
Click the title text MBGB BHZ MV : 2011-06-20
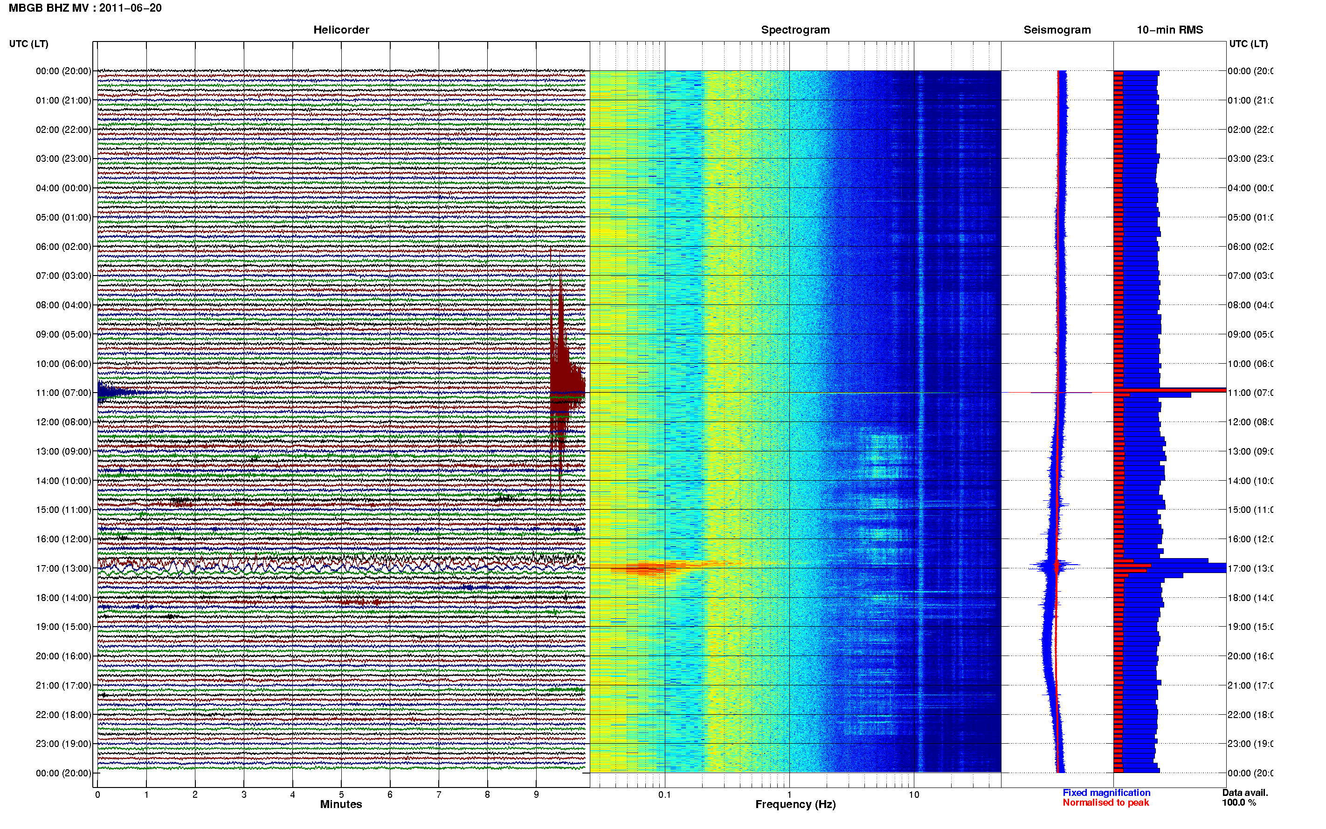tap(85, 7)
